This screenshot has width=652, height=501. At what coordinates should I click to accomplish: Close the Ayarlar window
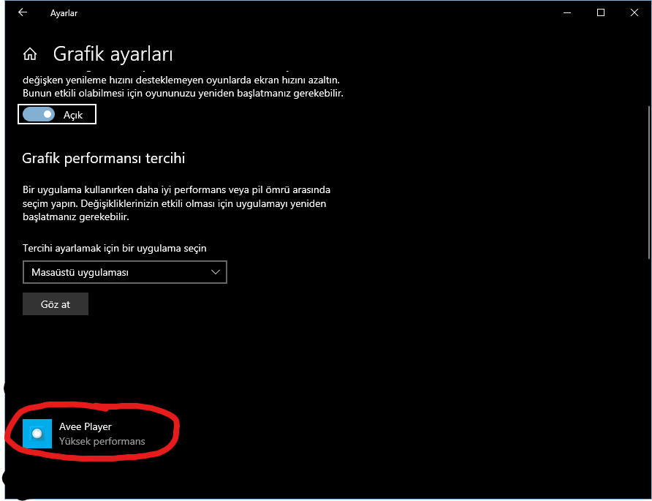tap(634, 12)
